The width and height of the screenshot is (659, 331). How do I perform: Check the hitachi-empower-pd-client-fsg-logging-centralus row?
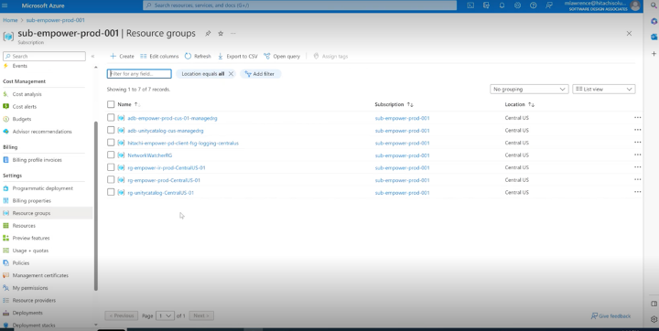click(111, 143)
